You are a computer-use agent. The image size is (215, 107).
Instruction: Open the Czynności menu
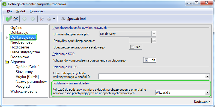coord(37,11)
